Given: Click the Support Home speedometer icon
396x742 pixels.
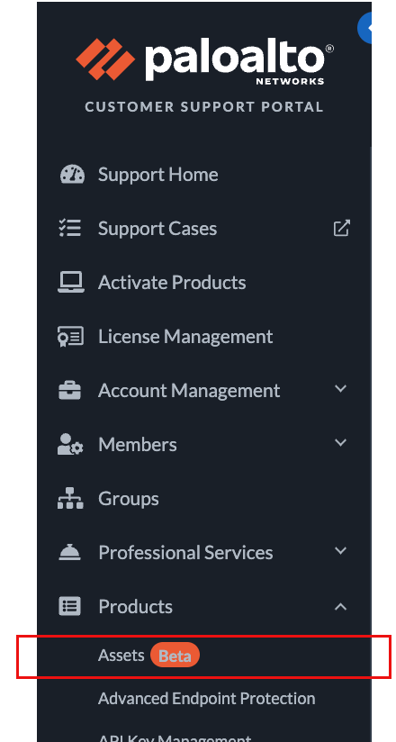Looking at the screenshot, I should pyautogui.click(x=72, y=175).
